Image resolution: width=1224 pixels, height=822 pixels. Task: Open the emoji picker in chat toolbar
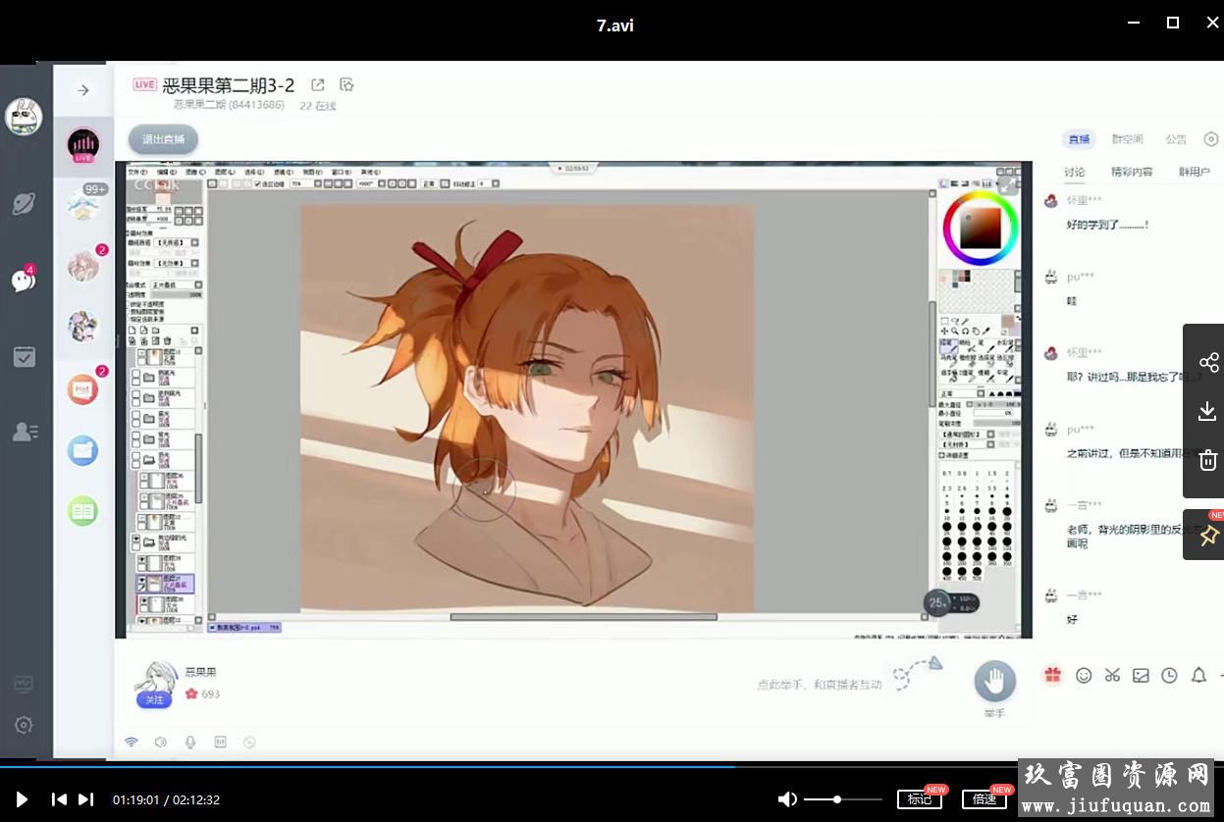click(x=1084, y=675)
